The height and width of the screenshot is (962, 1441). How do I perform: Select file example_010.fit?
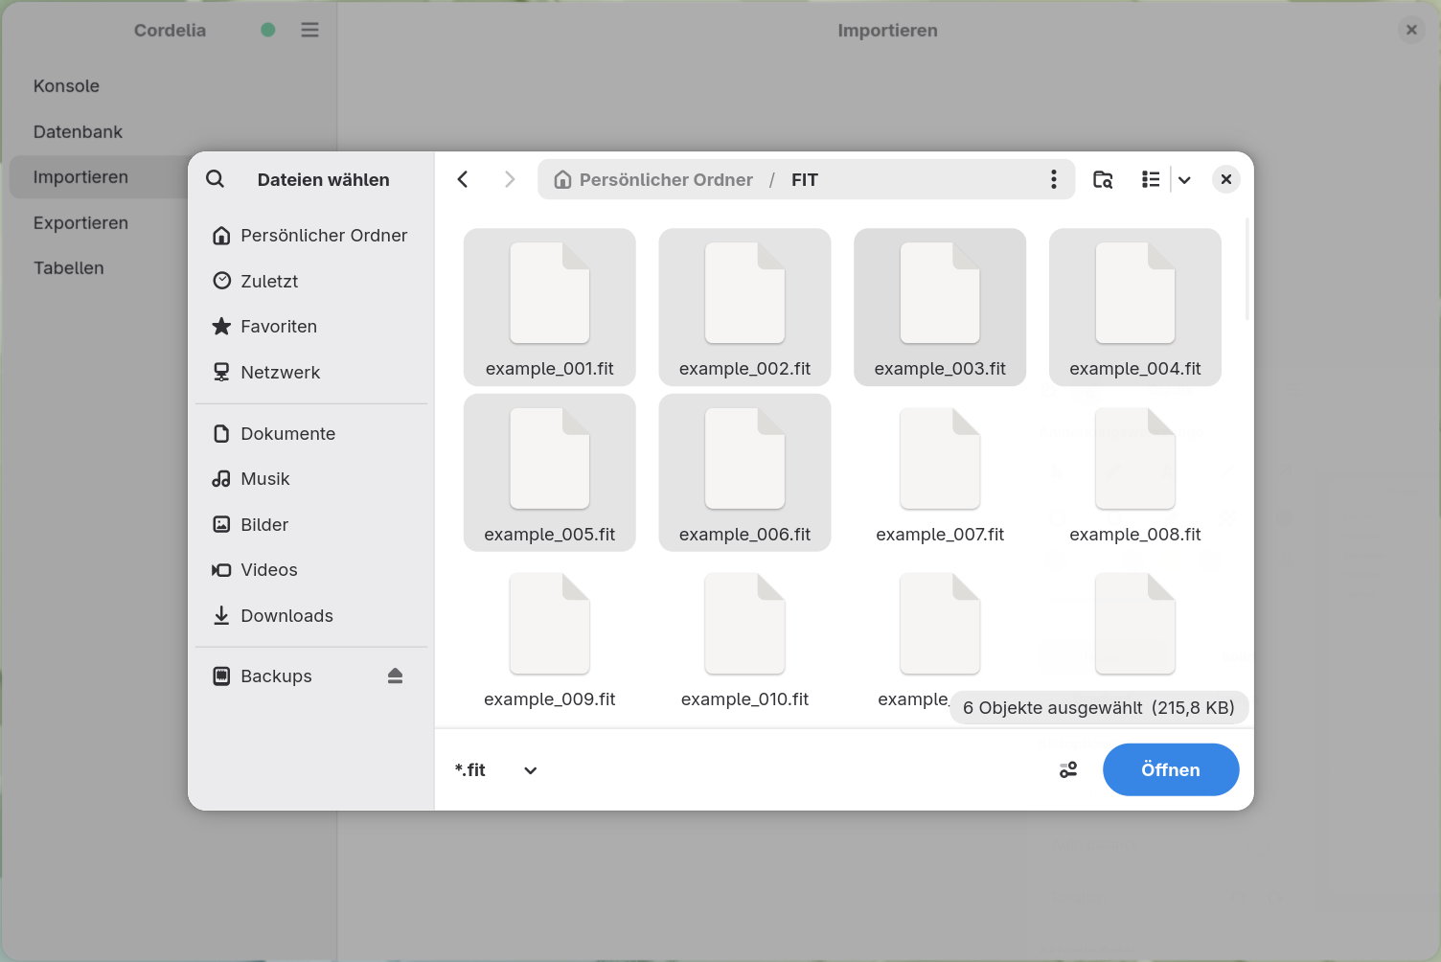tap(744, 638)
